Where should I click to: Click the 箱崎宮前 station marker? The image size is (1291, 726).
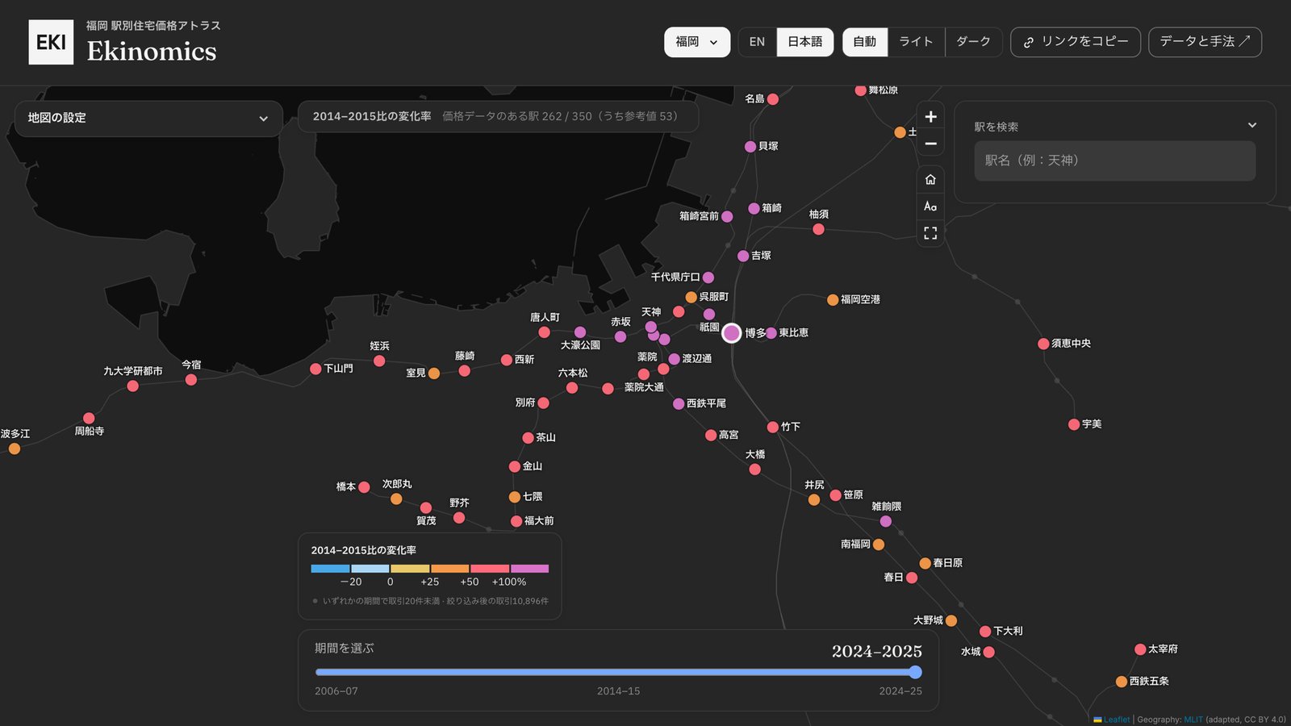pos(727,216)
